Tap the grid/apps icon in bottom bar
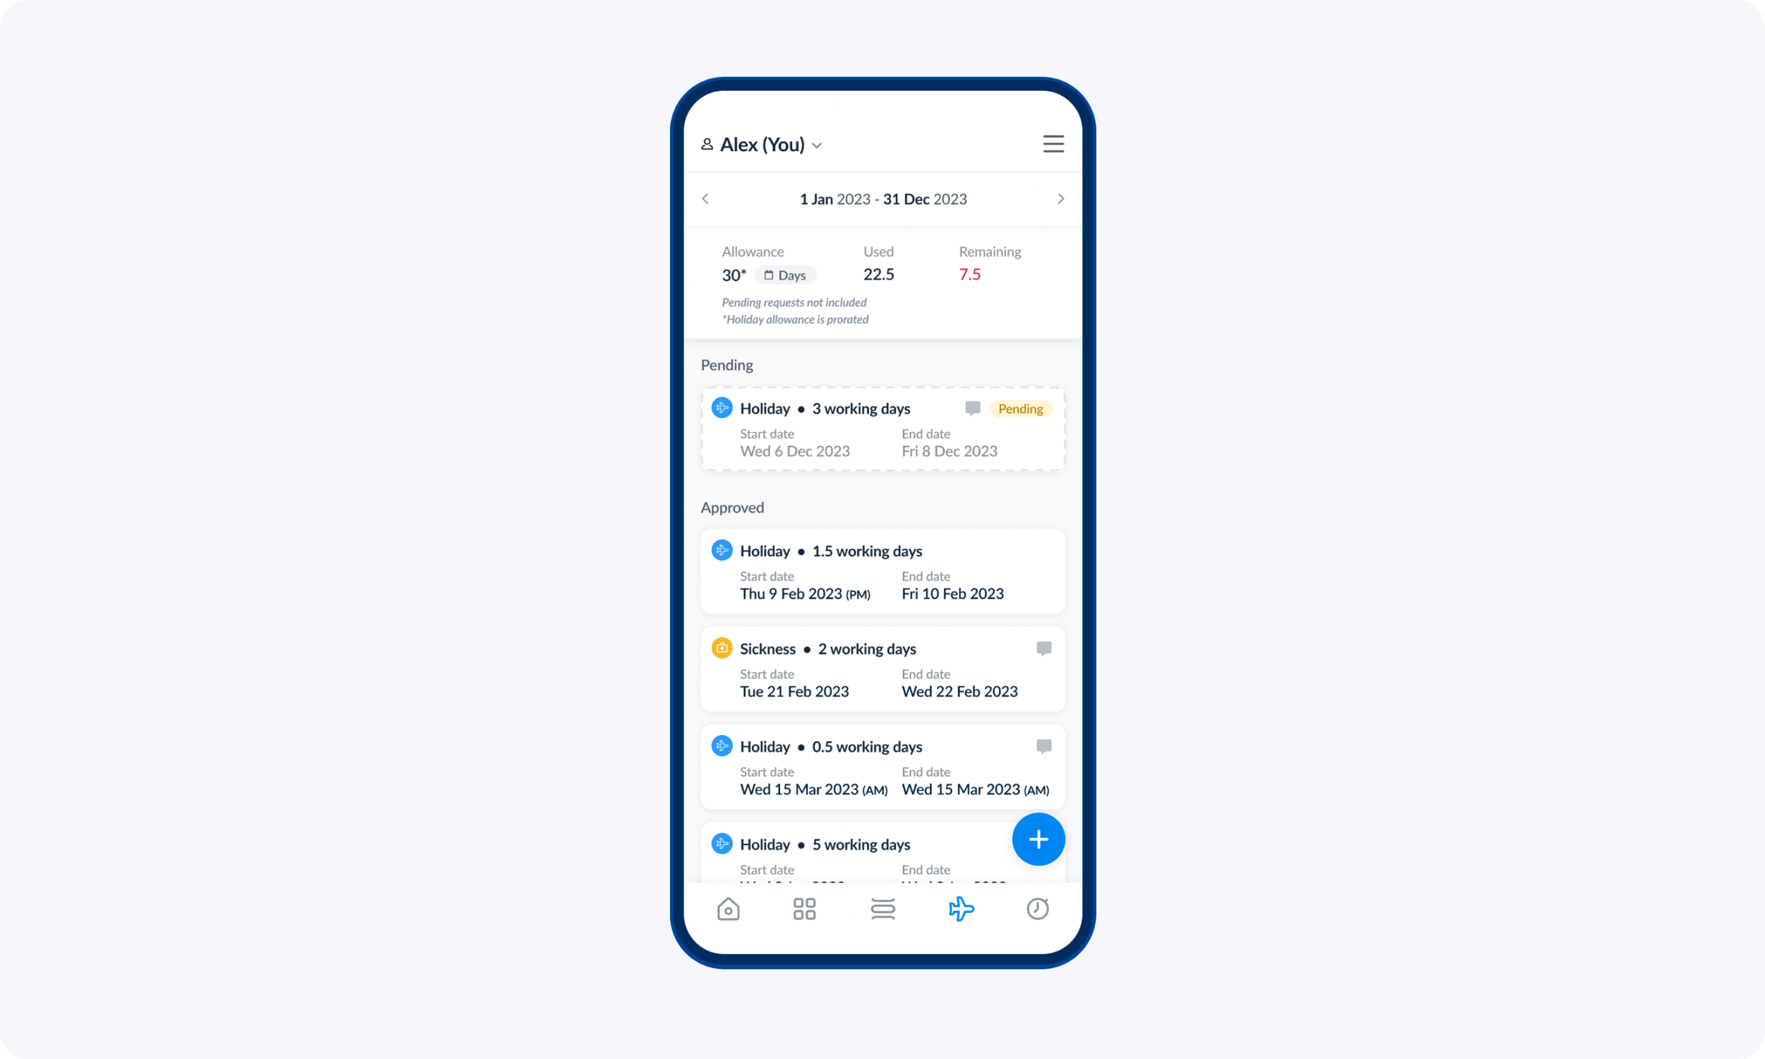Screen dimensions: 1765x1059 [x=804, y=909]
